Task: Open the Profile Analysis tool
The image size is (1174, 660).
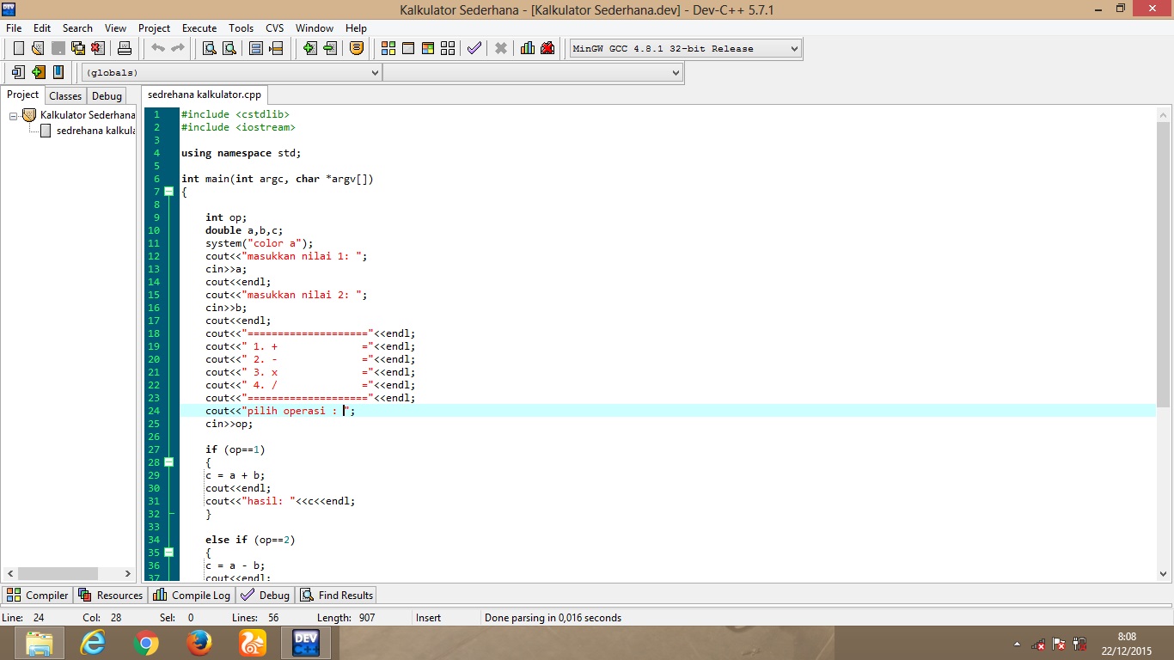Action: coord(527,48)
